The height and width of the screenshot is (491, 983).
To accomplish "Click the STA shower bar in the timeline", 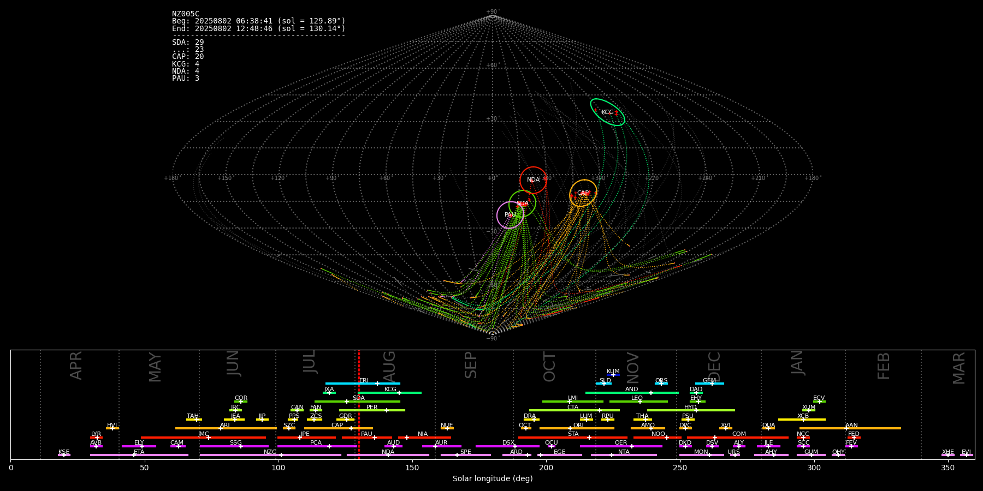I will (x=573, y=437).
